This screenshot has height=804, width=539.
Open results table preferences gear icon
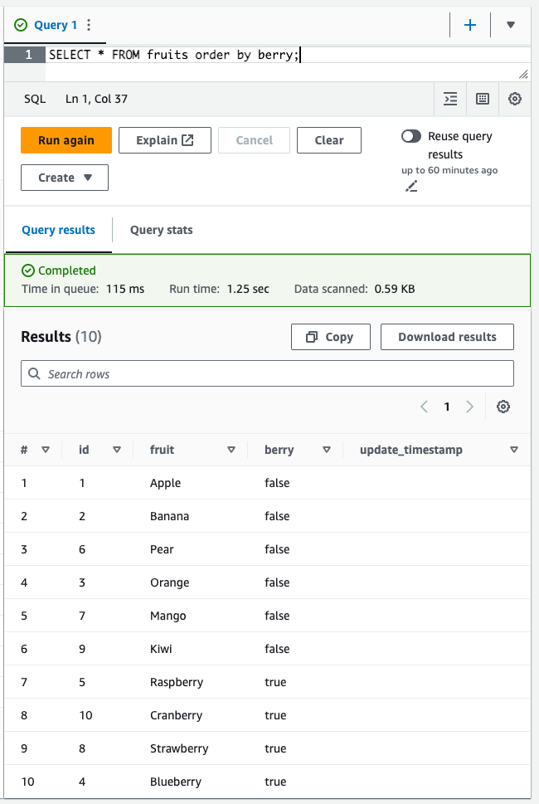tap(503, 407)
